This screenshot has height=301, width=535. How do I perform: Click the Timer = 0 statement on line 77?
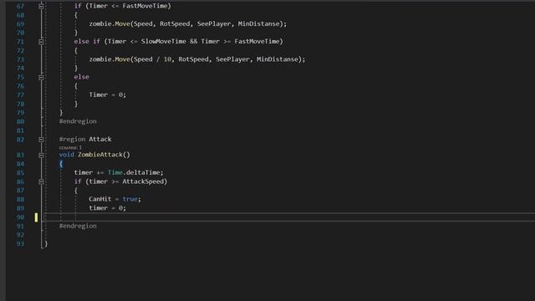pos(108,94)
